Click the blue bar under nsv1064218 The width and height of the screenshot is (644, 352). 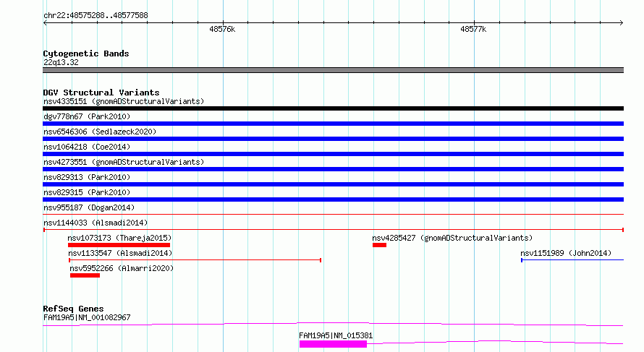point(333,154)
